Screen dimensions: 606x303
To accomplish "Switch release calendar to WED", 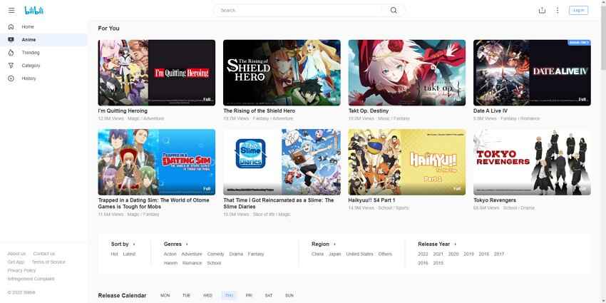I will [207, 295].
